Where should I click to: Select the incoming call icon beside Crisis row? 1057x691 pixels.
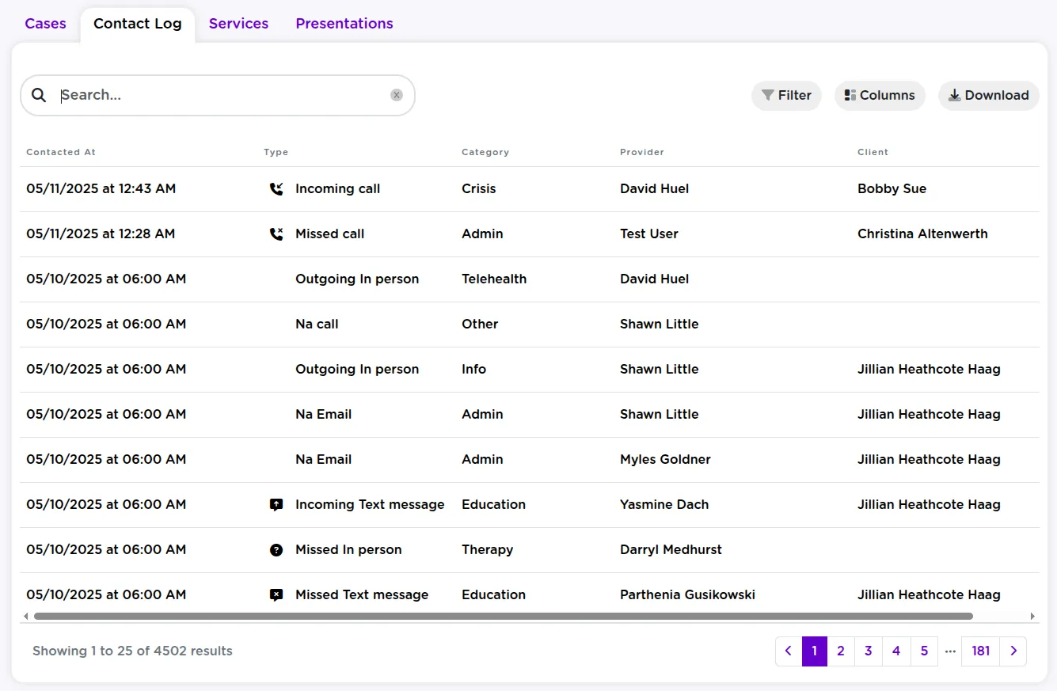coord(276,188)
